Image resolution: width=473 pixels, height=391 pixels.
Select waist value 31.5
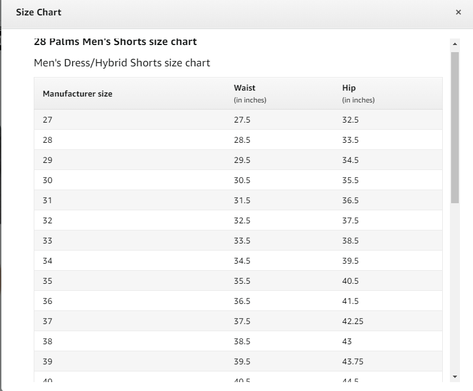tap(242, 200)
